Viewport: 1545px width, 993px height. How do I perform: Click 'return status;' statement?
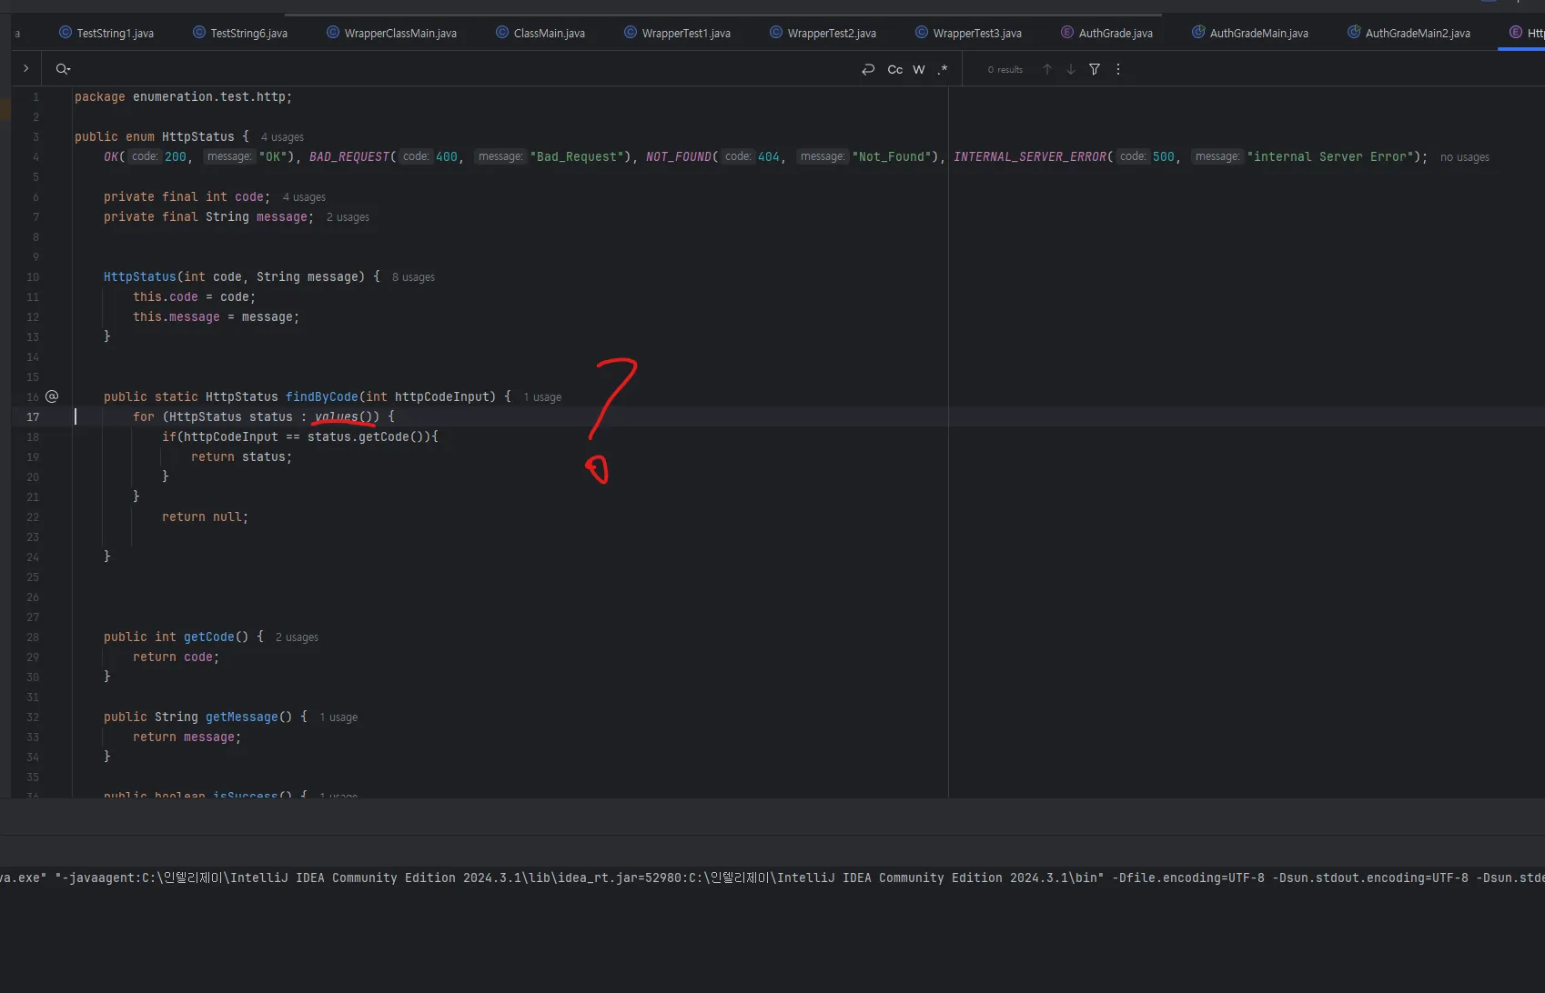coord(242,456)
